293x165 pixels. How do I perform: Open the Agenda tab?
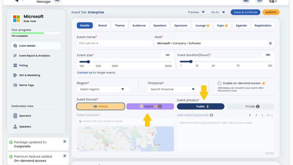click(241, 26)
